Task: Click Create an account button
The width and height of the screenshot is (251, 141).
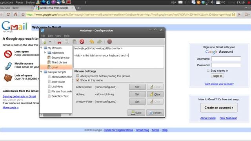Action: (x=219, y=108)
